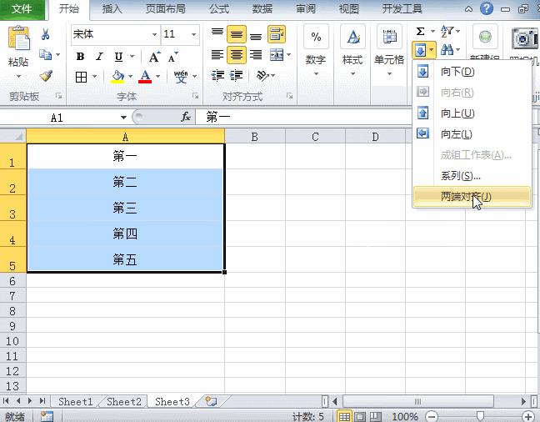The image size is (540, 422).
Task: Select the Format Painter brush
Action: (x=46, y=76)
